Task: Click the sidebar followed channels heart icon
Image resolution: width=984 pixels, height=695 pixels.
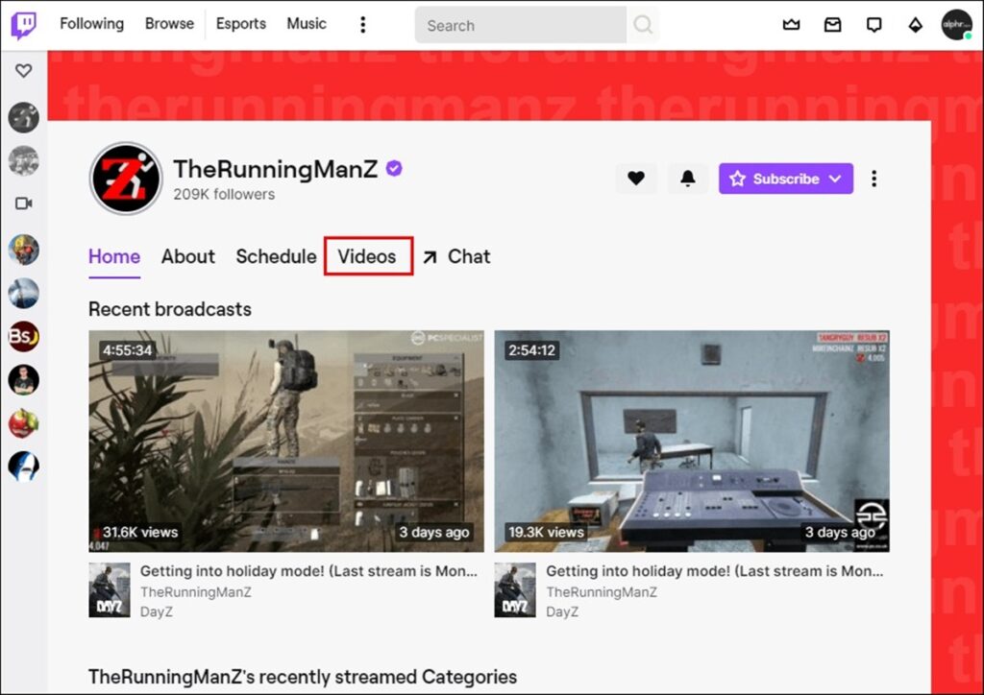Action: [24, 71]
